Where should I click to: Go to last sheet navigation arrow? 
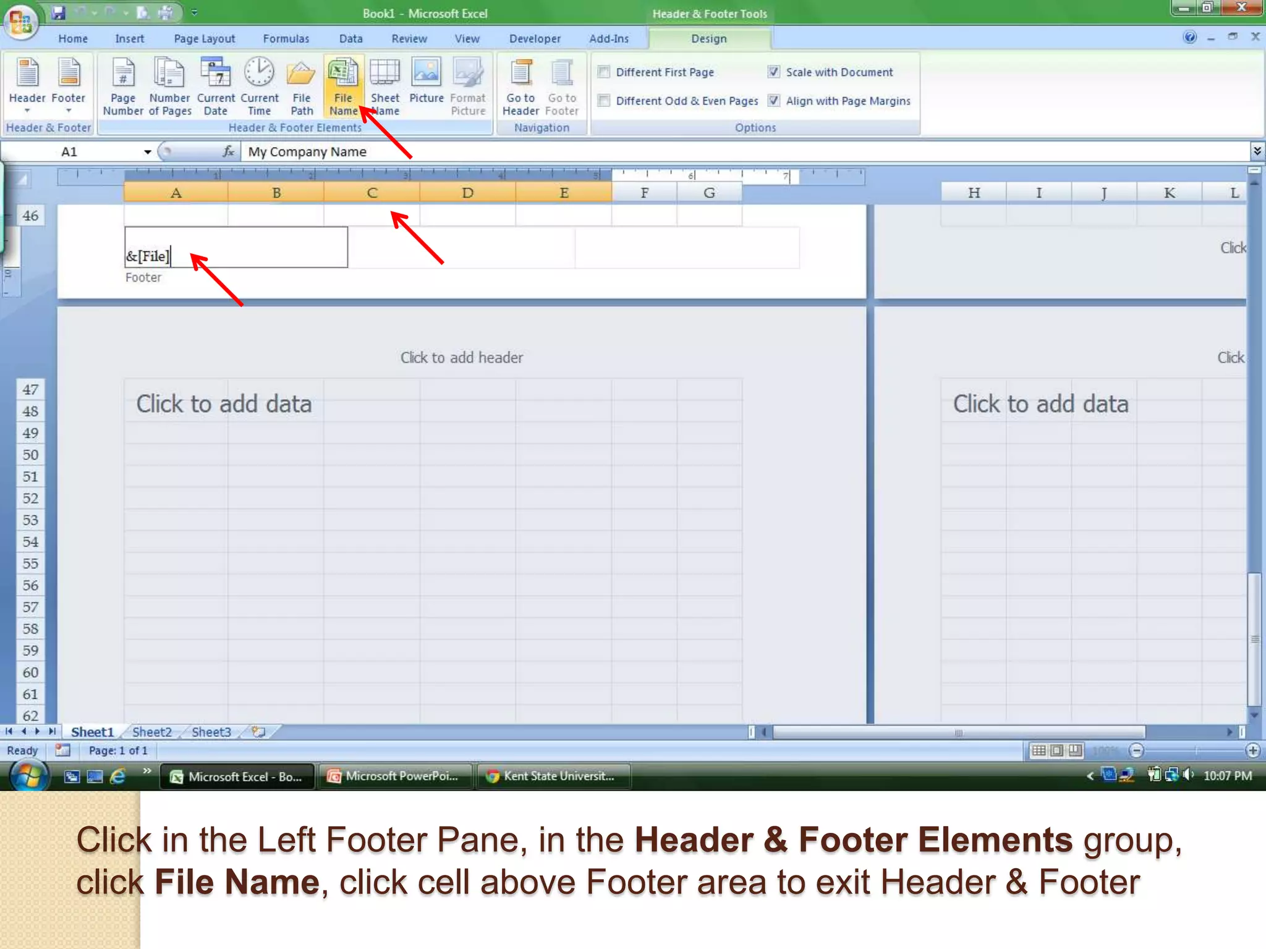[x=53, y=732]
